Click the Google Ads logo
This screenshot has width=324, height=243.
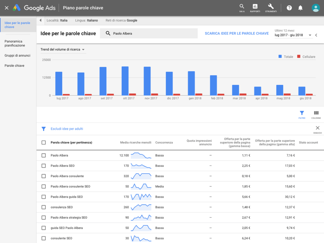pos(34,8)
